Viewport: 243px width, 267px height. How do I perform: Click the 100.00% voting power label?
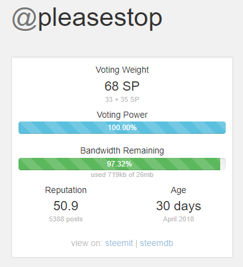122,128
